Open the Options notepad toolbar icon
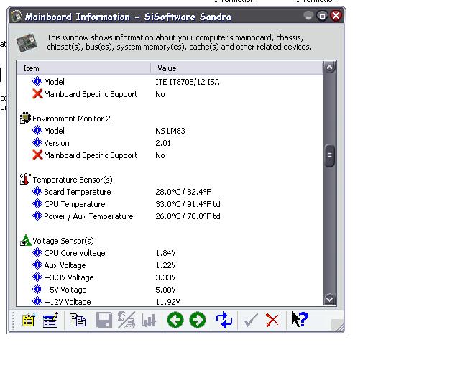This screenshot has width=460, height=368. 29,320
